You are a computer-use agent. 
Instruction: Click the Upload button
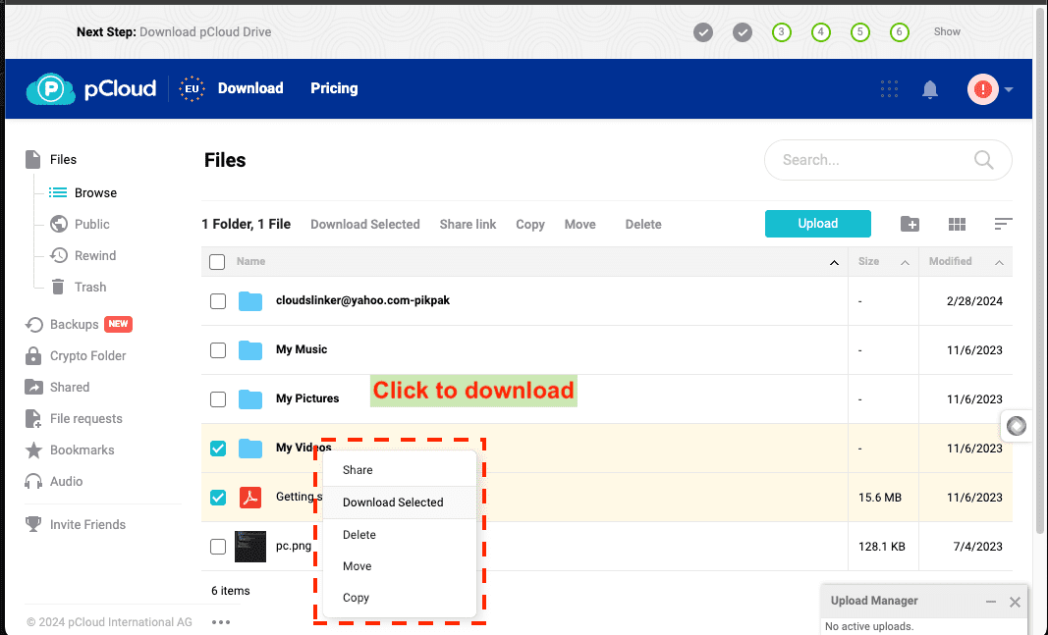coord(818,224)
